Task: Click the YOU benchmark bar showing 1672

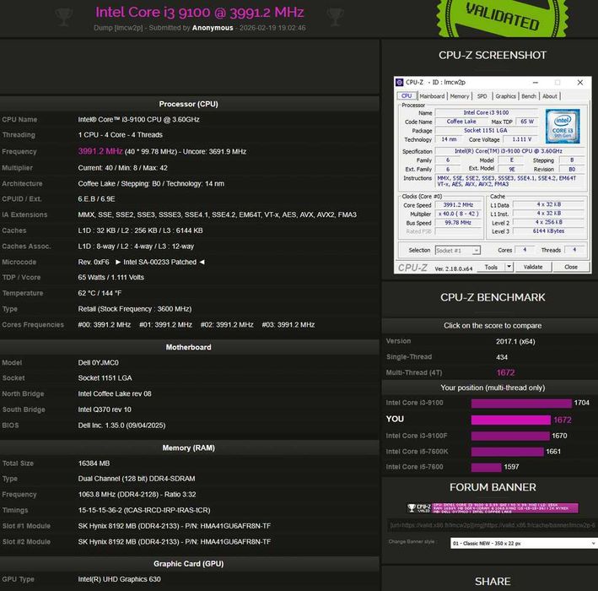Action: coord(510,420)
